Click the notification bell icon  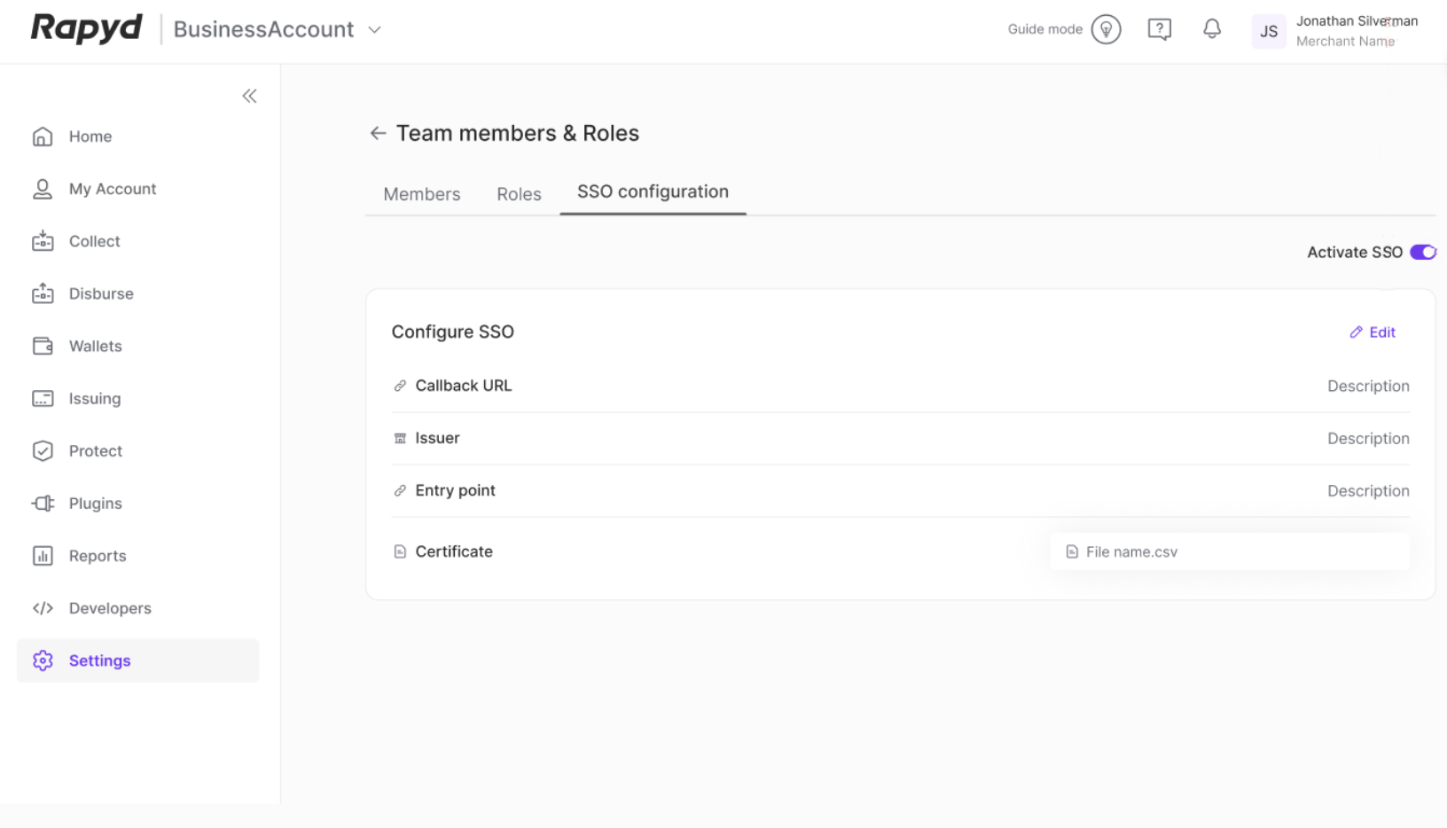[x=1211, y=29]
